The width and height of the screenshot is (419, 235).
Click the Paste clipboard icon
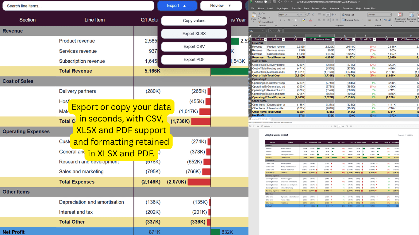click(254, 15)
